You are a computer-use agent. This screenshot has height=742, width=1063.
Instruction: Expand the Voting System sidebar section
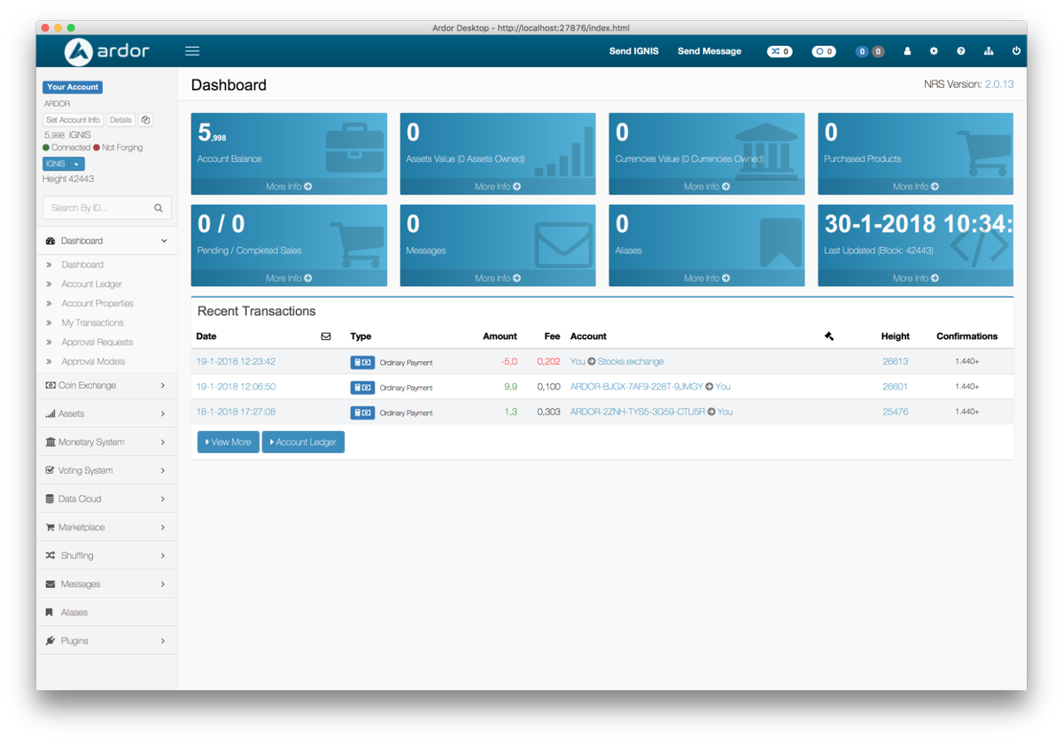(x=106, y=471)
